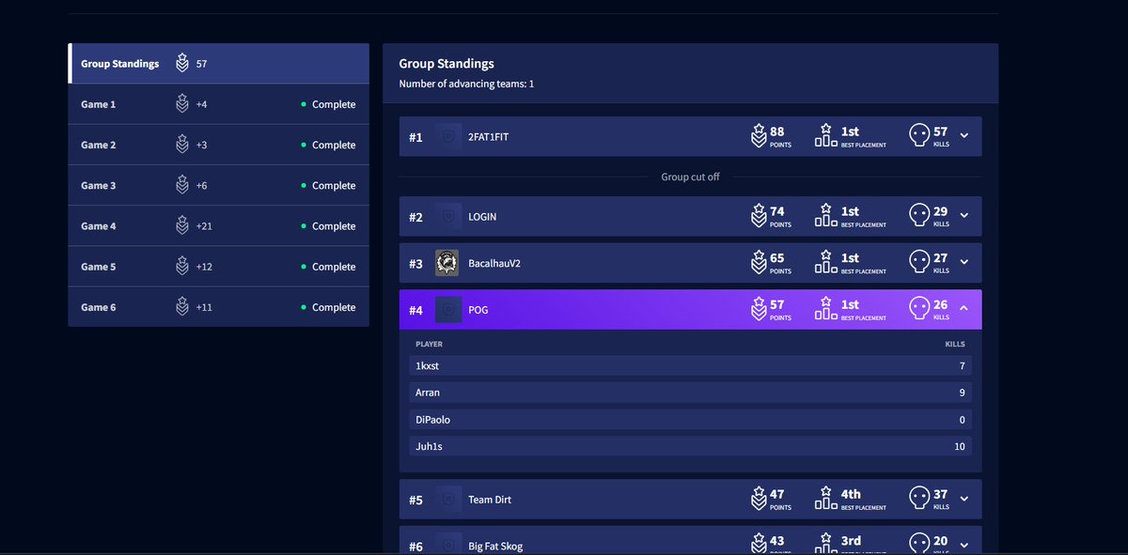Select Game 1 in the sidebar

[x=219, y=104]
